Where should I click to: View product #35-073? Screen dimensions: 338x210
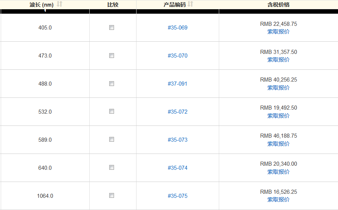(x=177, y=140)
